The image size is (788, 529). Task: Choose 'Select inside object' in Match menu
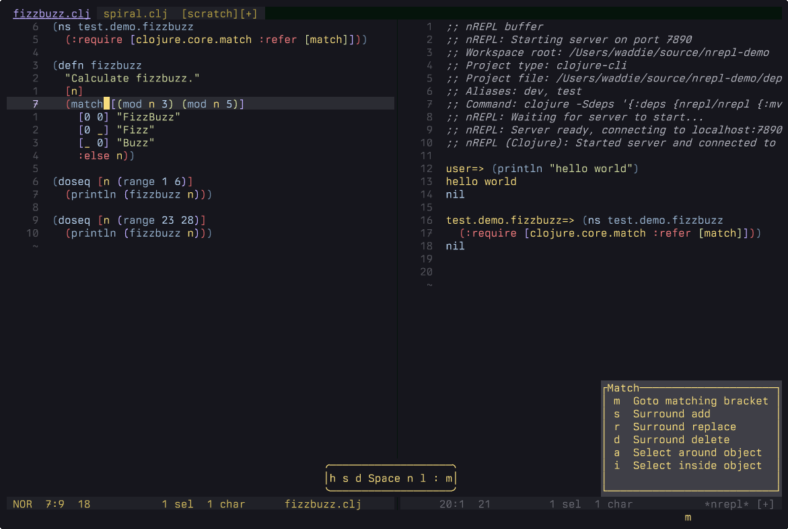coord(688,466)
